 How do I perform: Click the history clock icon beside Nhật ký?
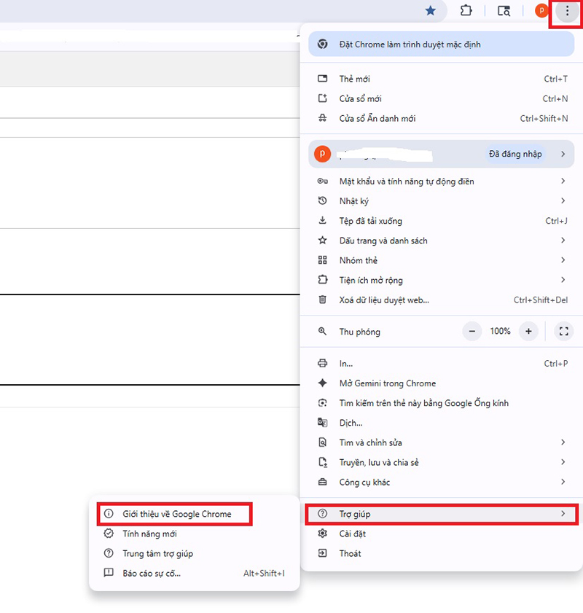coord(322,201)
